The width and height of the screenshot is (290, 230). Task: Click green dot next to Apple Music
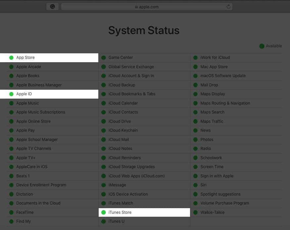(x=11, y=103)
